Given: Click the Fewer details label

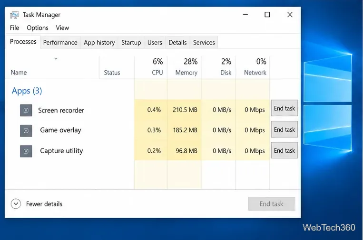Looking at the screenshot, I should point(44,204).
